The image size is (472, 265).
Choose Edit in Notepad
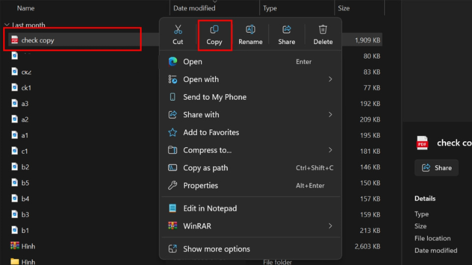click(210, 208)
